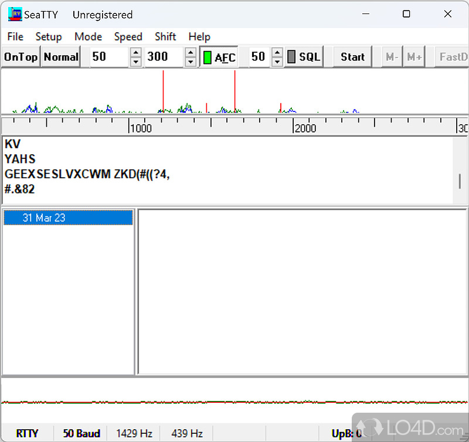Click the decoded text line starting with GEEXSESLVXCWM
This screenshot has width=469, height=442.
(87, 174)
